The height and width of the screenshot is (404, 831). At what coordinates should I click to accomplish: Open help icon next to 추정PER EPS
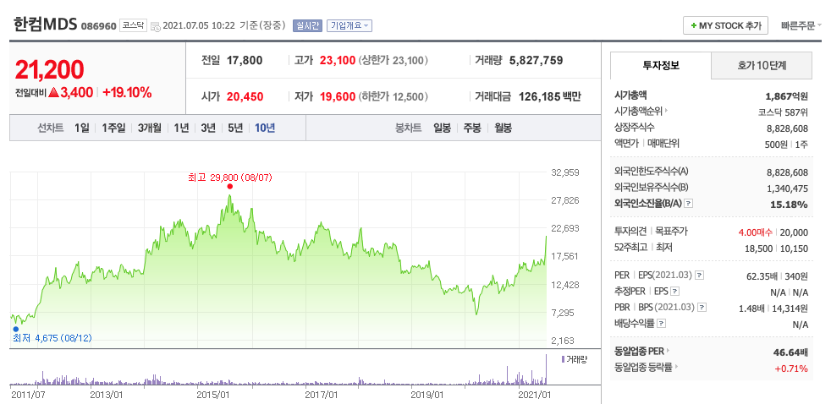click(674, 292)
